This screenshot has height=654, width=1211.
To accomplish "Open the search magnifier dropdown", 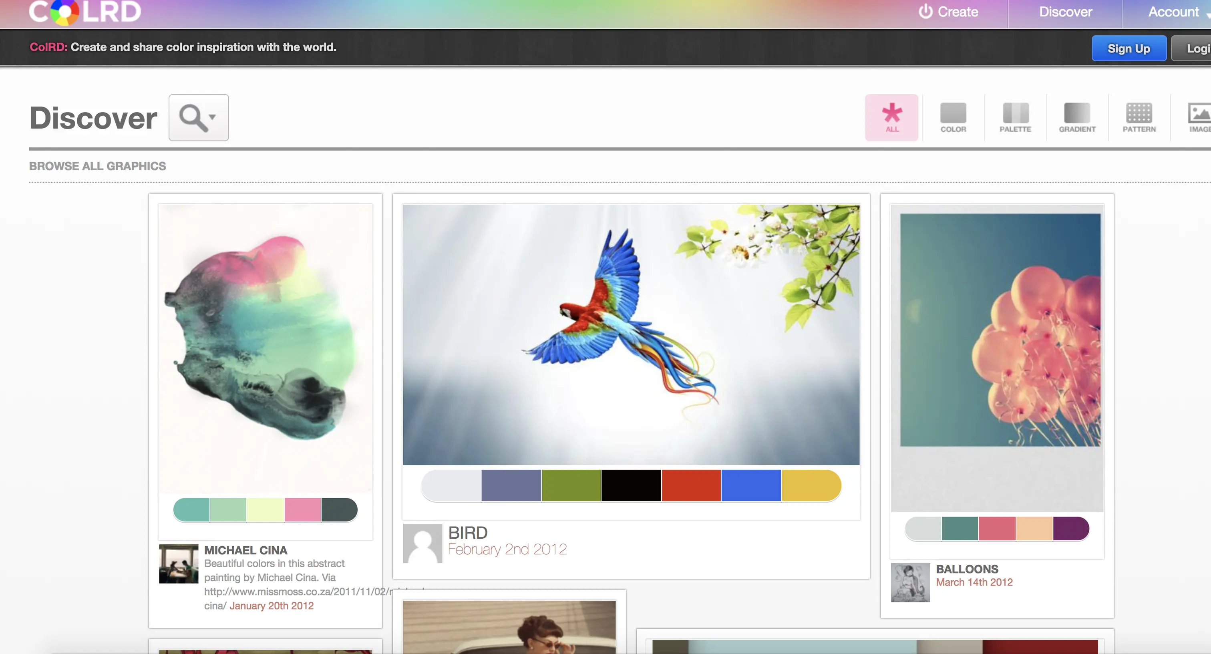I will pyautogui.click(x=198, y=117).
